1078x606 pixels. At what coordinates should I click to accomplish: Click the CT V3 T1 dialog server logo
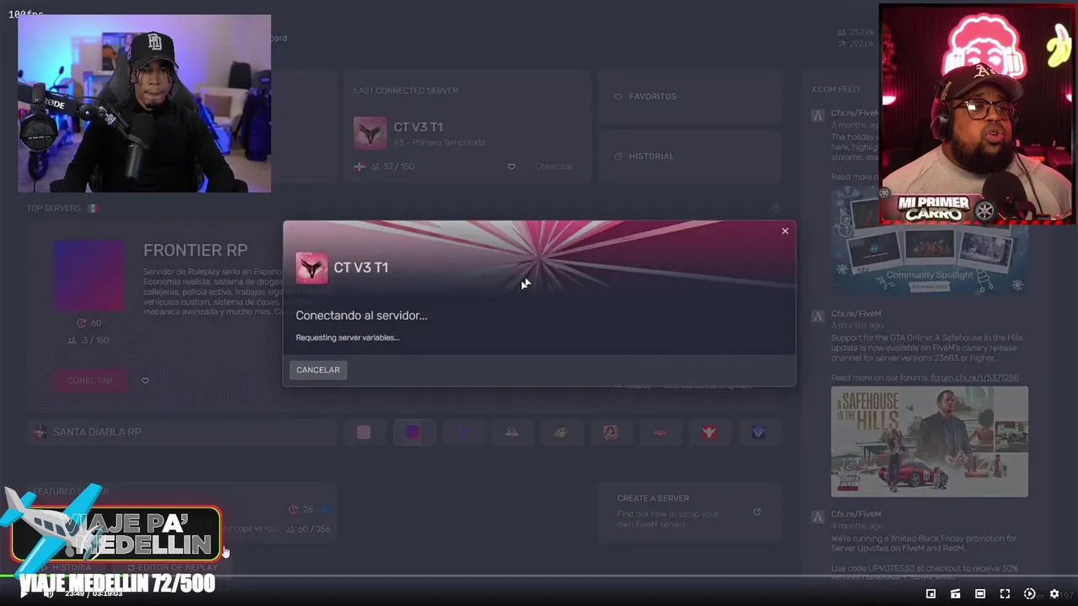[312, 268]
